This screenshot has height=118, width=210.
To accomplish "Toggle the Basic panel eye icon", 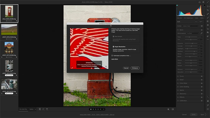I will click(x=202, y=30).
